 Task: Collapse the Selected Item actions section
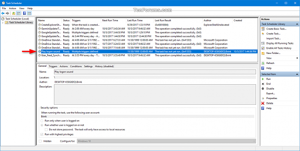point(297,74)
